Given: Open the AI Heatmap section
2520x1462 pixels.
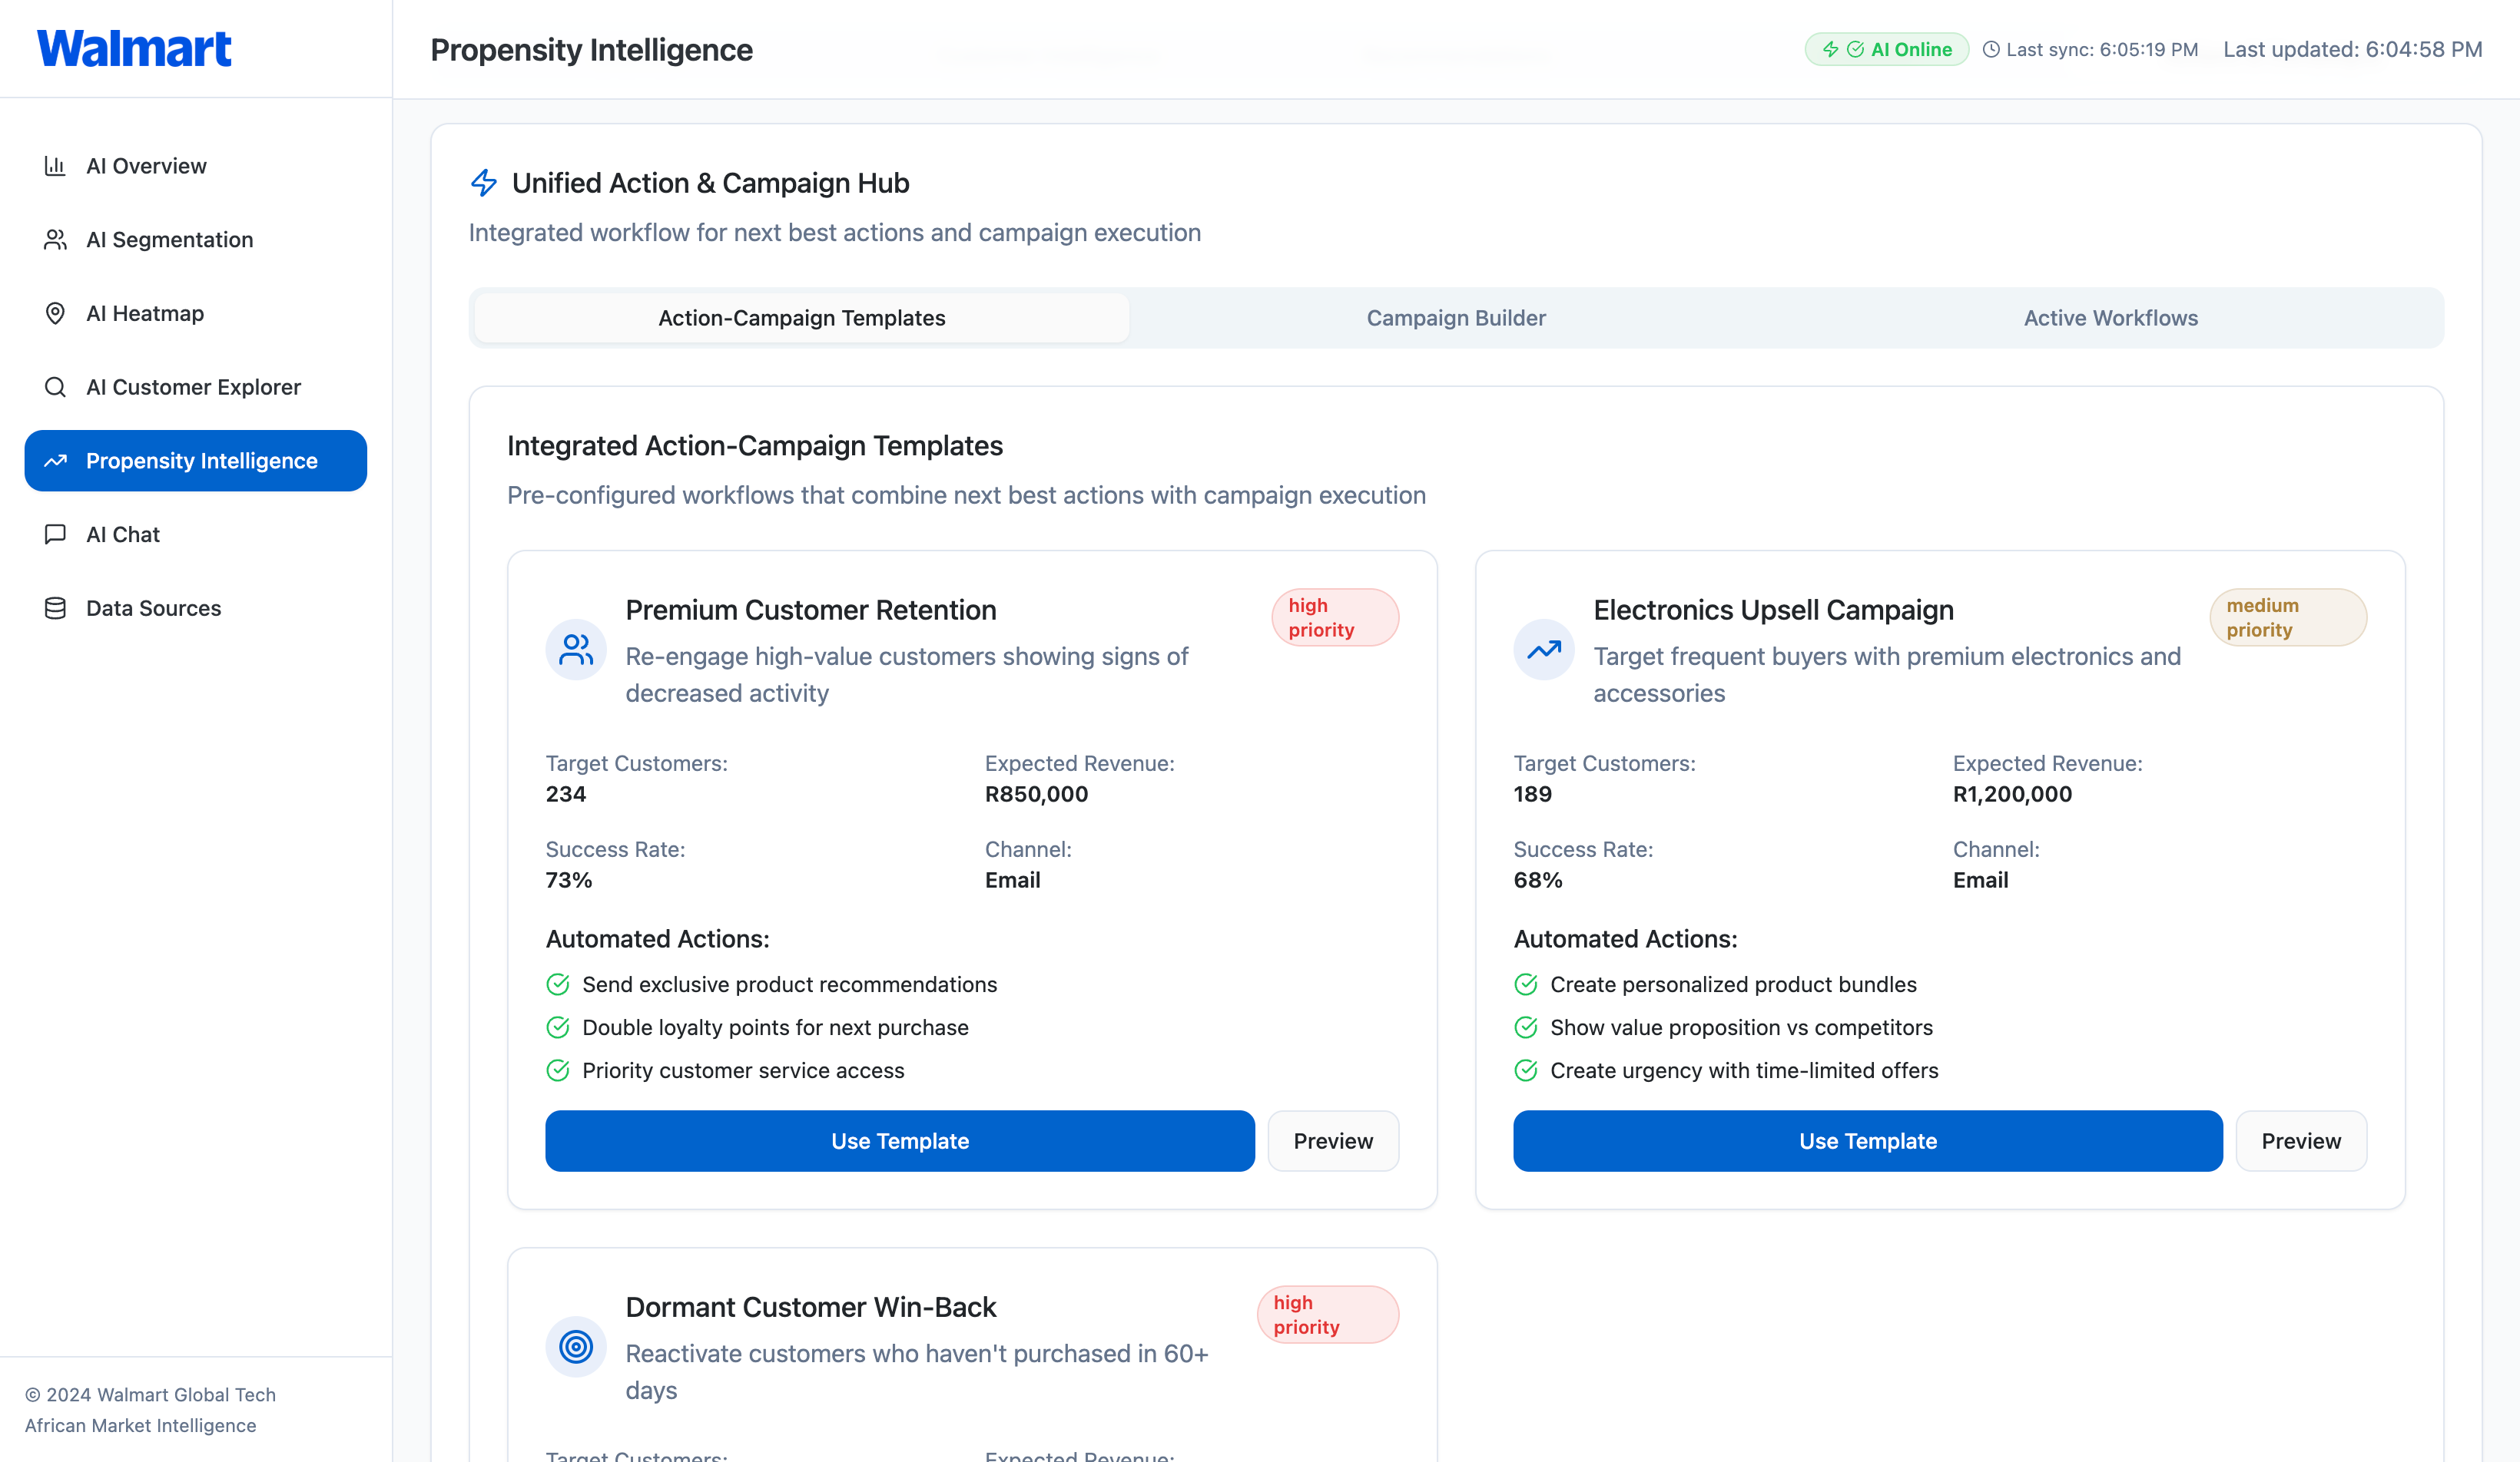Looking at the screenshot, I should (196, 314).
